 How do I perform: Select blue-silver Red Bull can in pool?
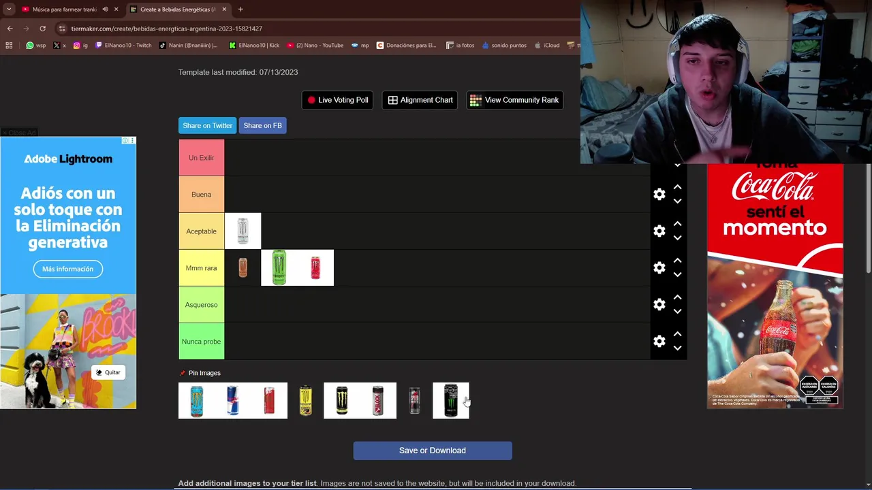pyautogui.click(x=233, y=401)
